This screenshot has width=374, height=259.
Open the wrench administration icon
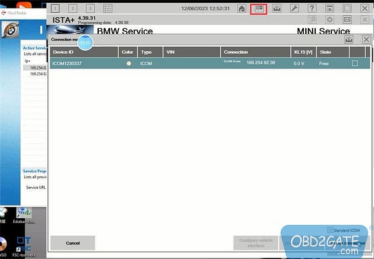coord(295,9)
